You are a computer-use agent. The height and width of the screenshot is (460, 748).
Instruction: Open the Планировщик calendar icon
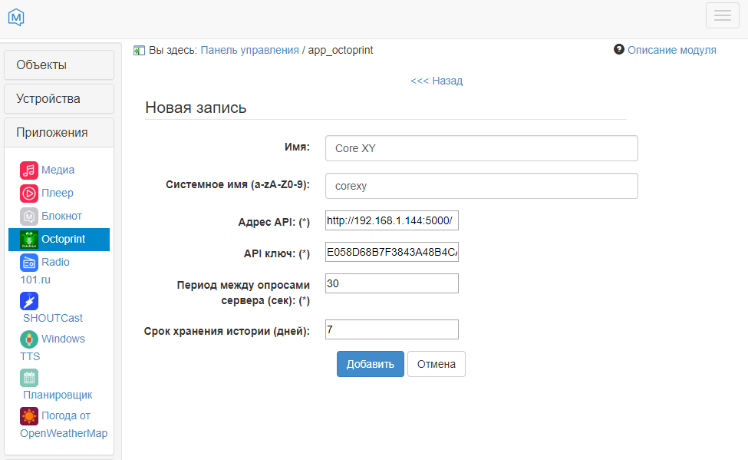click(29, 378)
